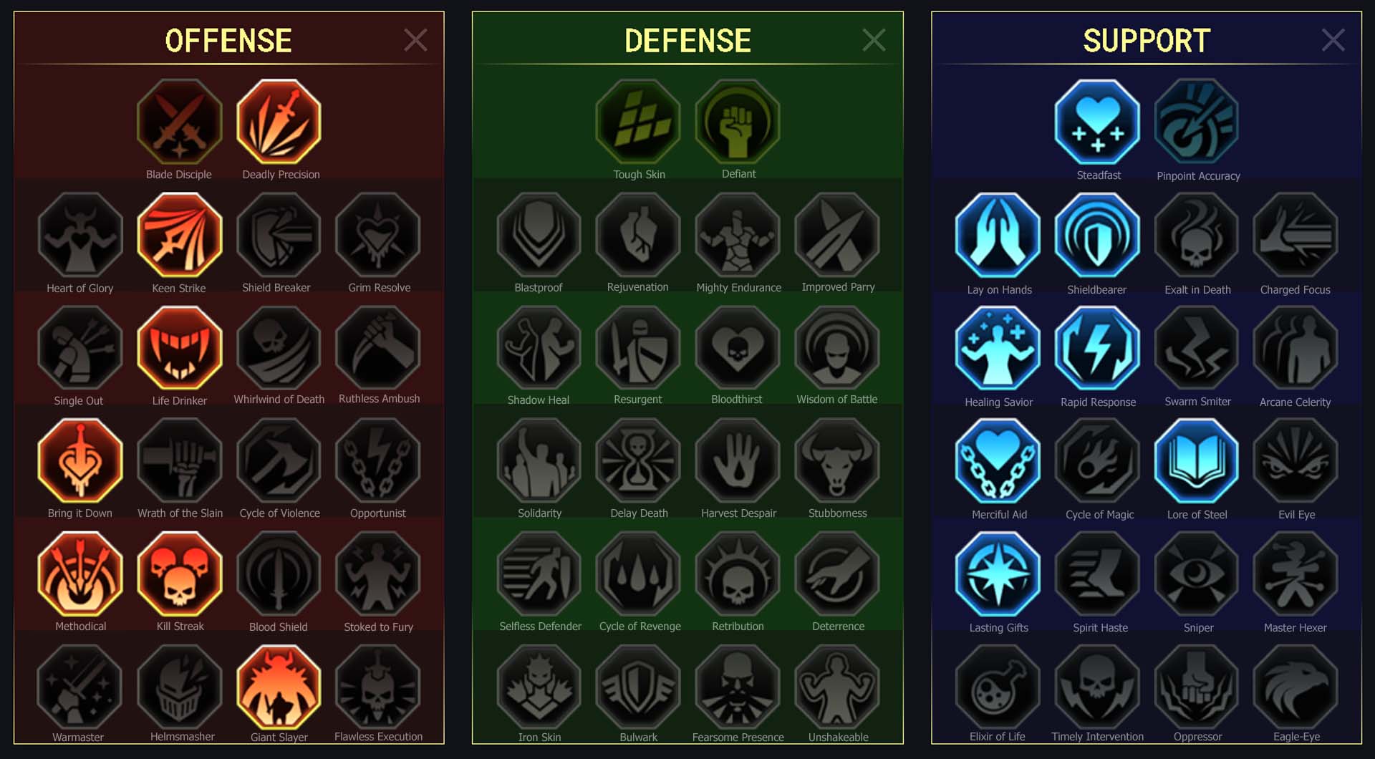Choose the Warmaster mastery icon
The height and width of the screenshot is (759, 1375).
point(79,687)
